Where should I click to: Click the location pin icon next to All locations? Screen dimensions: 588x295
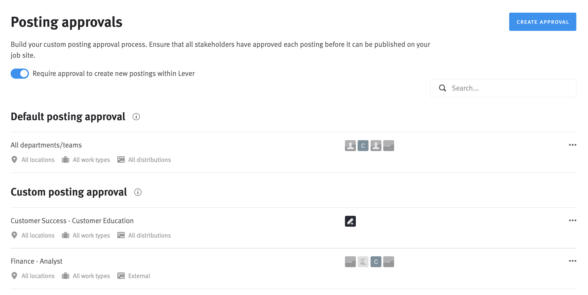(x=14, y=160)
